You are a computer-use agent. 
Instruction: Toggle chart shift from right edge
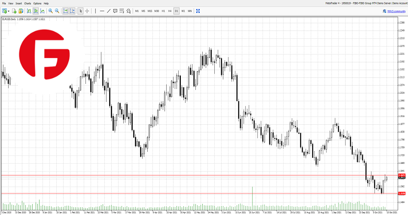(72, 11)
